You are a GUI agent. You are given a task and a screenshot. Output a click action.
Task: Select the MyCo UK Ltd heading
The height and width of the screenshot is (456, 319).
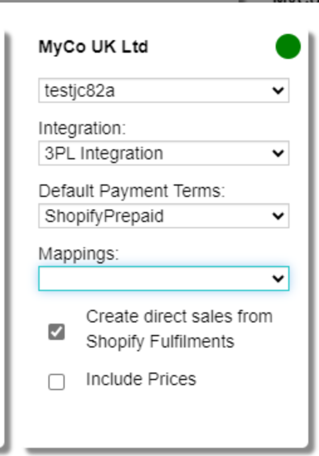(94, 47)
